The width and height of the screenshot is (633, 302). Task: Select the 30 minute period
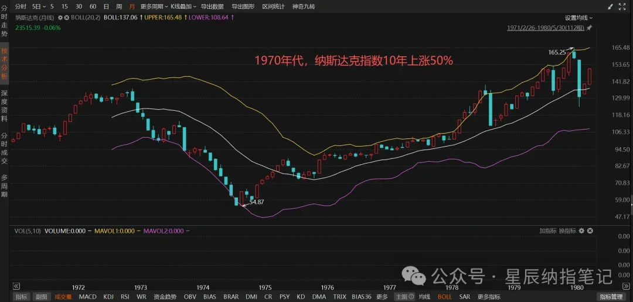pos(79,6)
